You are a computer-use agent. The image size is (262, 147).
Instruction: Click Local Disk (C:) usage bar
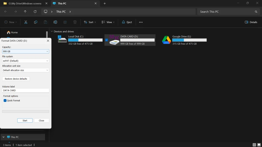[x=85, y=40]
